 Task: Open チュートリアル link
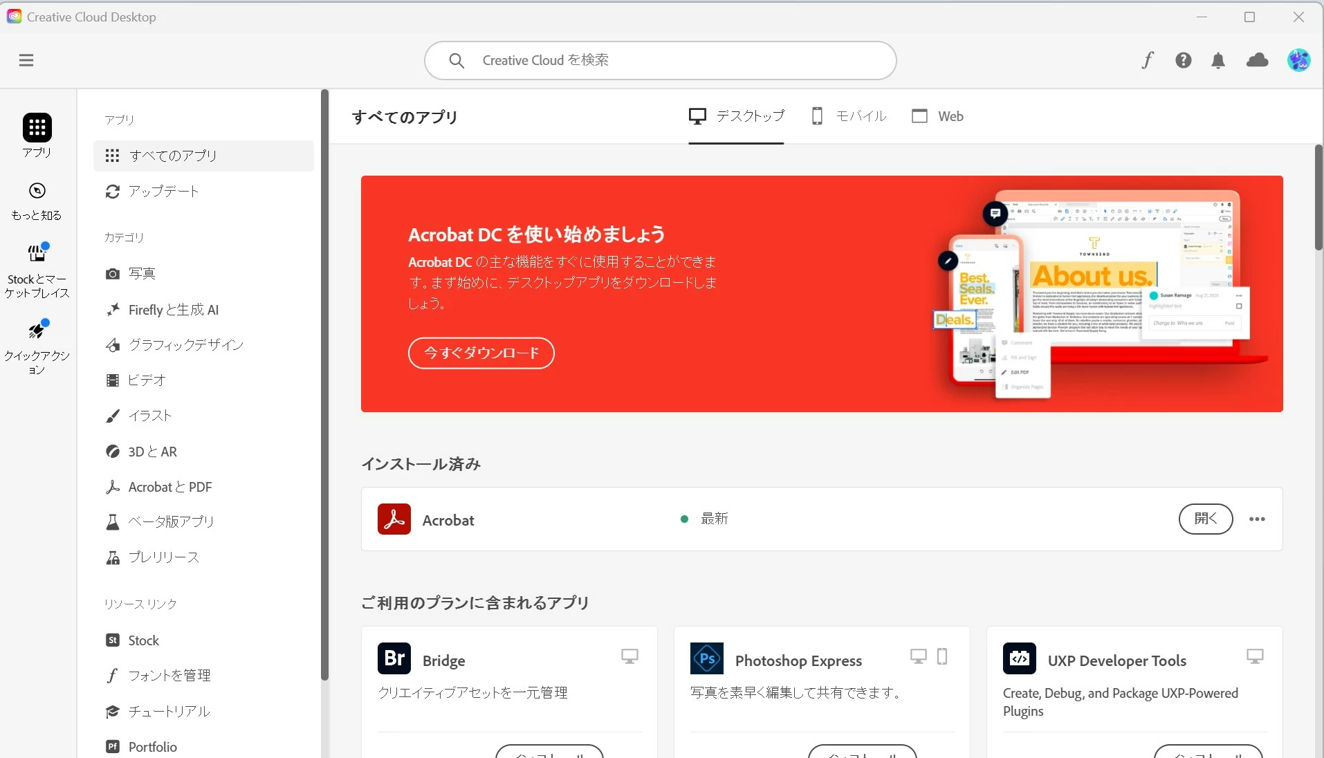tap(203, 712)
